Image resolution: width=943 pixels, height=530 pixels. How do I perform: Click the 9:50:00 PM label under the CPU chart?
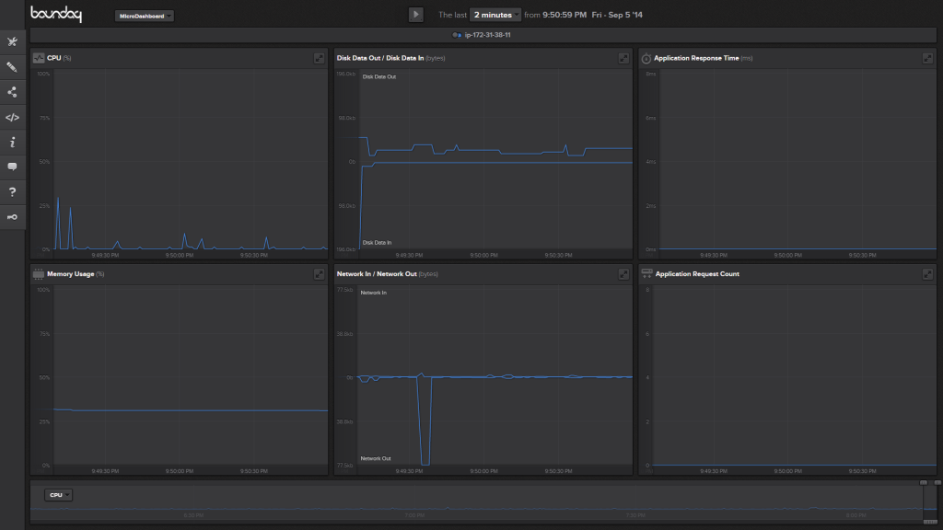click(180, 256)
